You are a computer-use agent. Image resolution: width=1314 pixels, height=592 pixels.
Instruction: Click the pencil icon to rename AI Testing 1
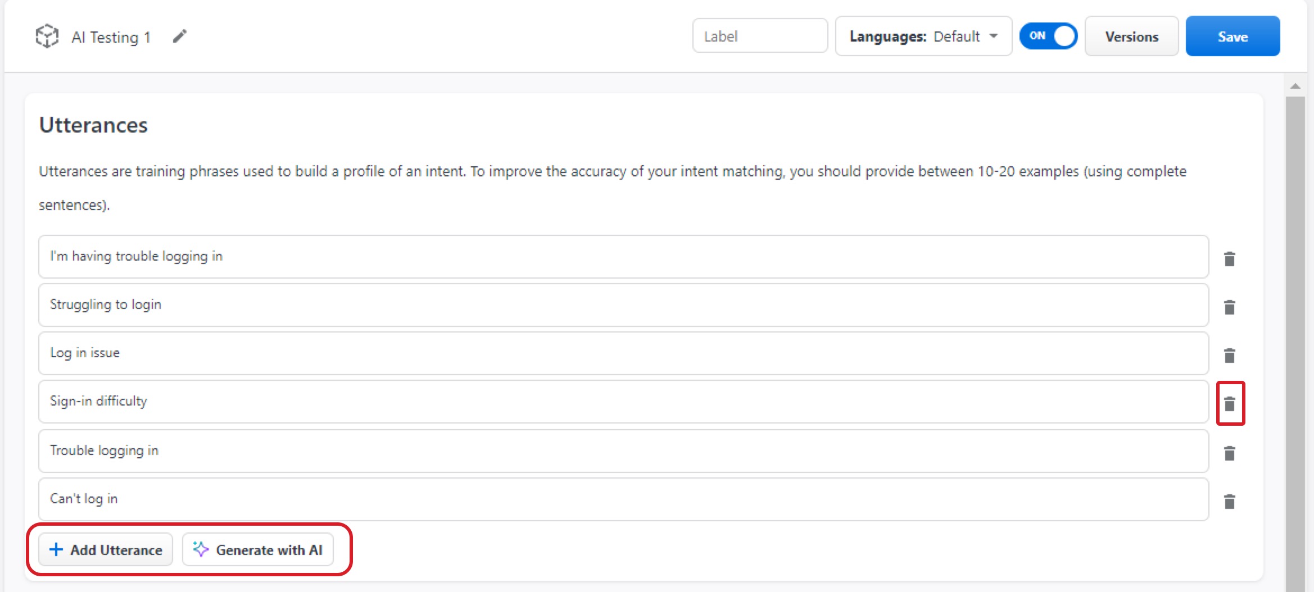point(179,37)
